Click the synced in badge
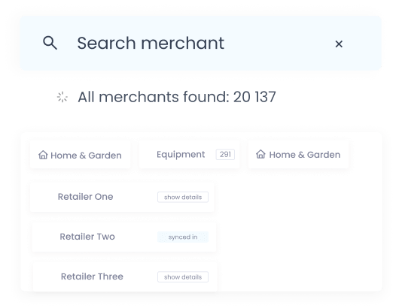Viewport: 396px width, 308px height. coord(183,237)
